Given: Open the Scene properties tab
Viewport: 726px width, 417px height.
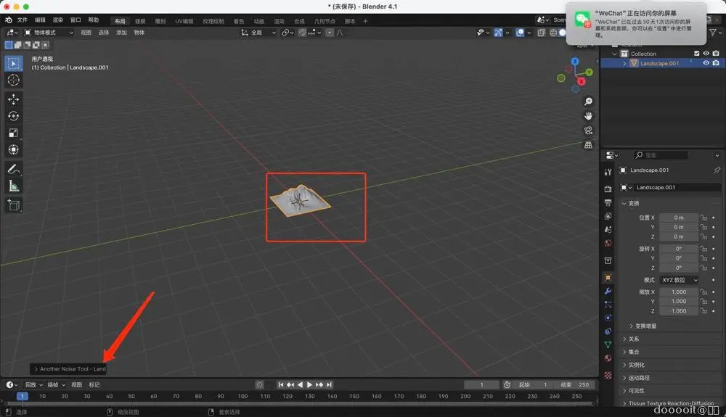Looking at the screenshot, I should [x=608, y=229].
